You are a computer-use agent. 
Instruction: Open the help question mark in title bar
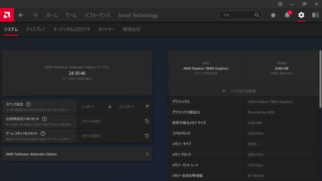(x=280, y=4)
